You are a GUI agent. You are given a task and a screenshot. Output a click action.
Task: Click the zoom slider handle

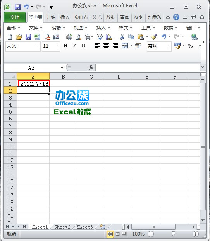coord(173,234)
